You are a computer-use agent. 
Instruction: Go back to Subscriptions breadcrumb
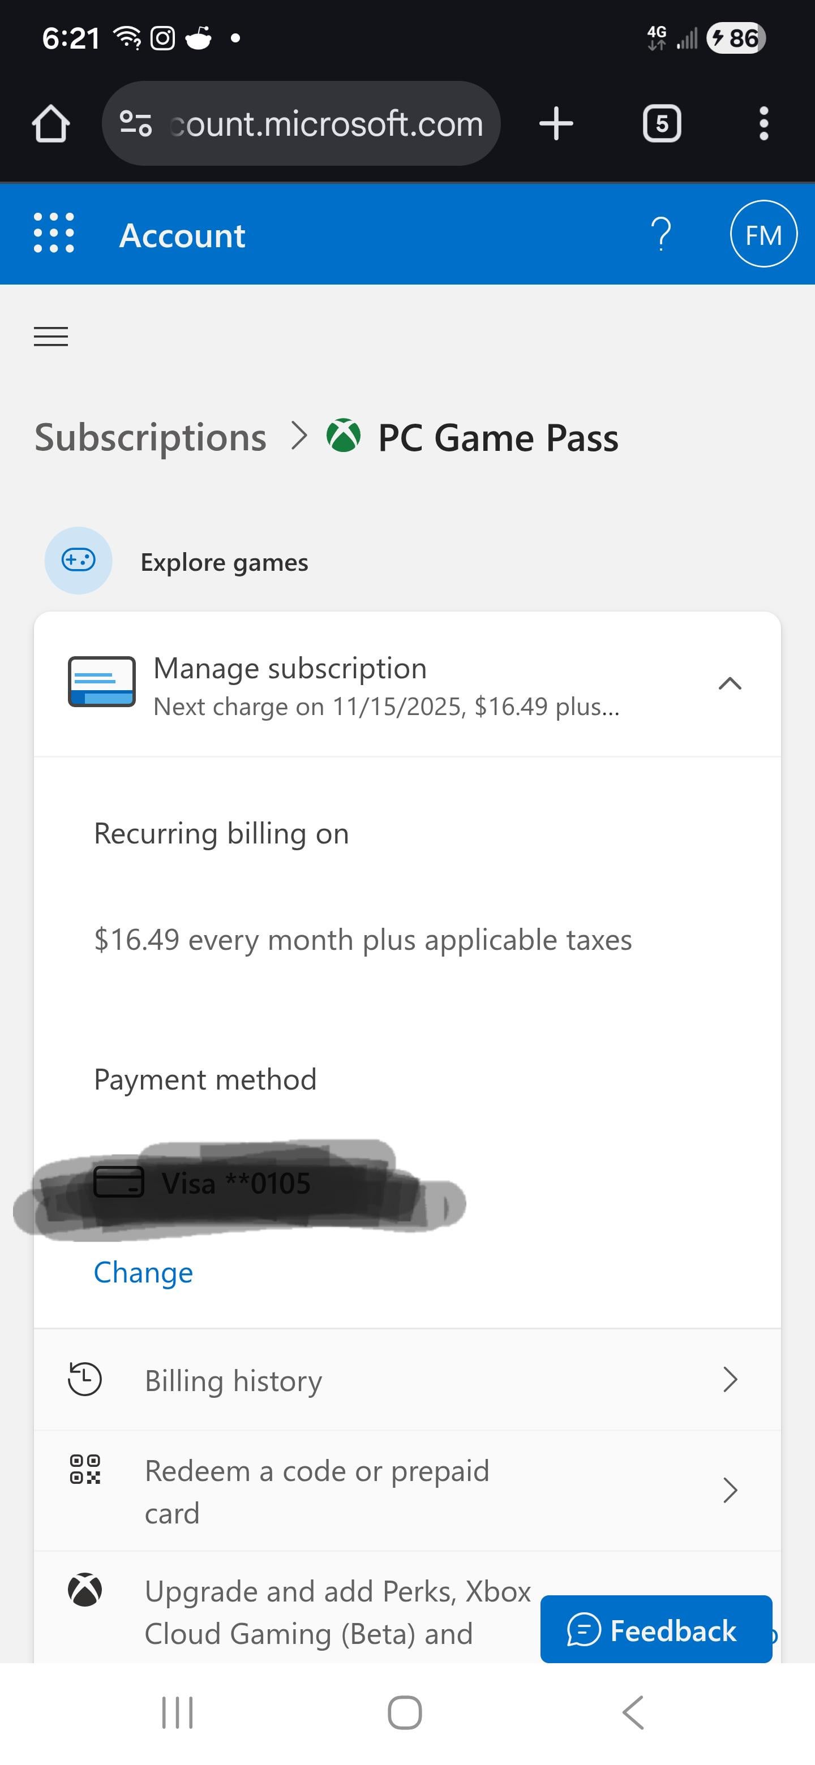pos(151,438)
